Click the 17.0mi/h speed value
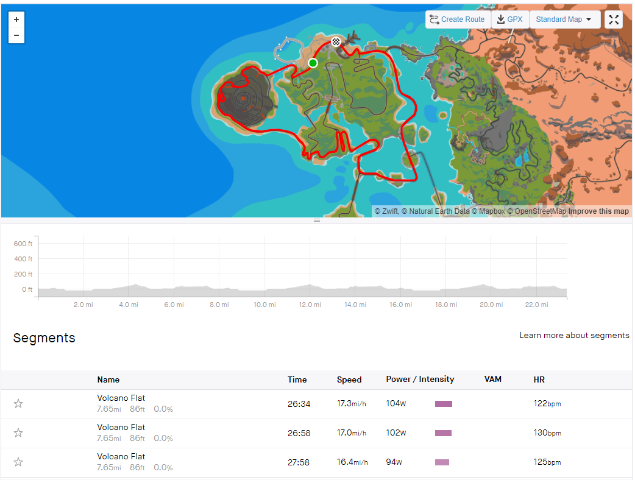This screenshot has width=635, height=480. (x=352, y=433)
